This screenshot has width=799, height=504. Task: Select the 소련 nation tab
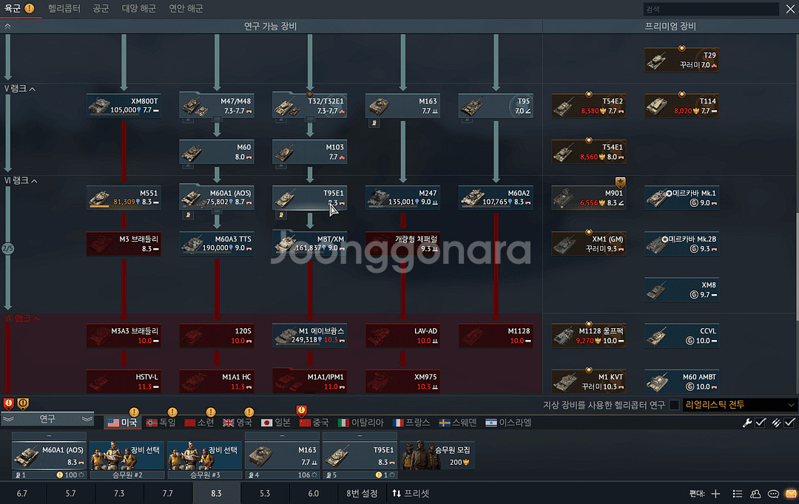199,423
